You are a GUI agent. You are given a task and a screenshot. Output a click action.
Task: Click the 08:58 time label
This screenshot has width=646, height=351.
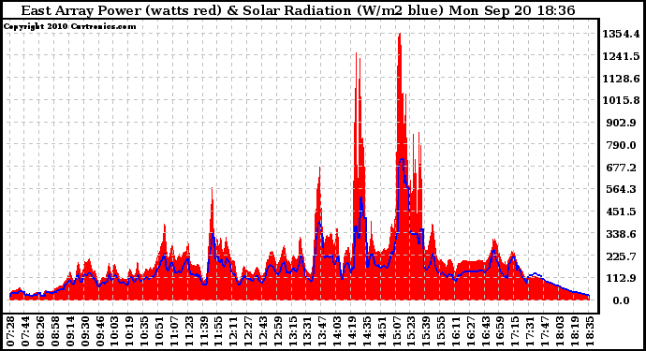55,331
